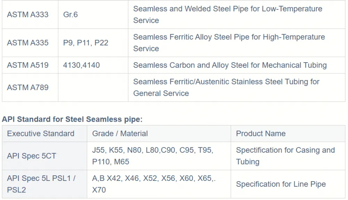Image resolution: width=348 pixels, height=200 pixels.
Task: Click the P9, P11, P22 grades
Action: [86, 43]
